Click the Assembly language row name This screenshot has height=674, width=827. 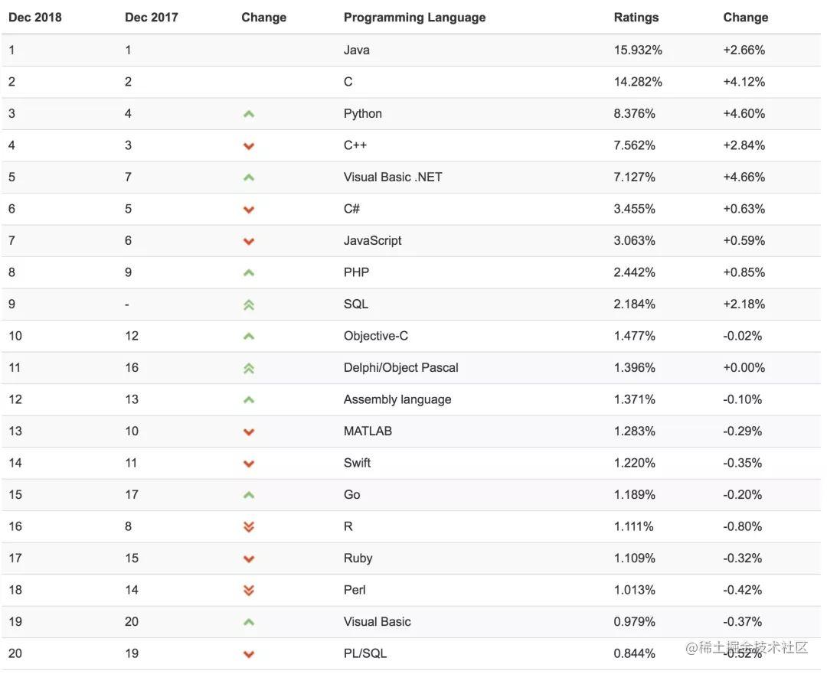[397, 399]
